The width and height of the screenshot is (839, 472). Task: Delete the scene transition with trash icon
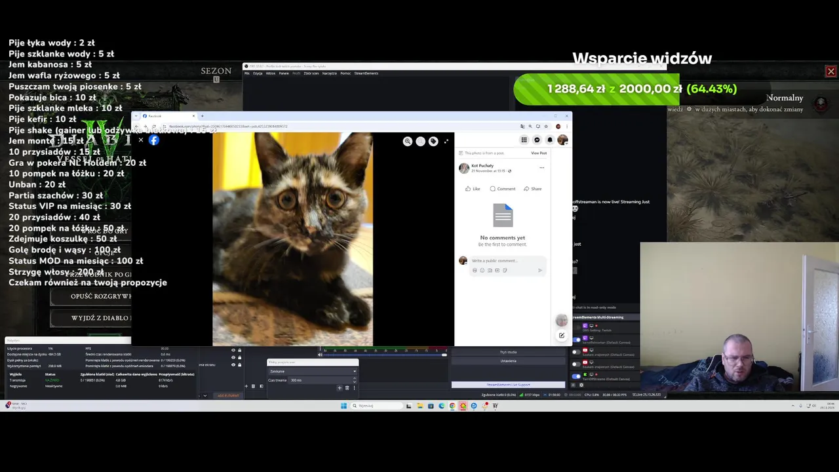coord(347,388)
